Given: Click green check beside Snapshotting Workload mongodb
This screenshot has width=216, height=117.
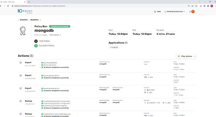Looking at the screenshot, I should pos(42,106).
